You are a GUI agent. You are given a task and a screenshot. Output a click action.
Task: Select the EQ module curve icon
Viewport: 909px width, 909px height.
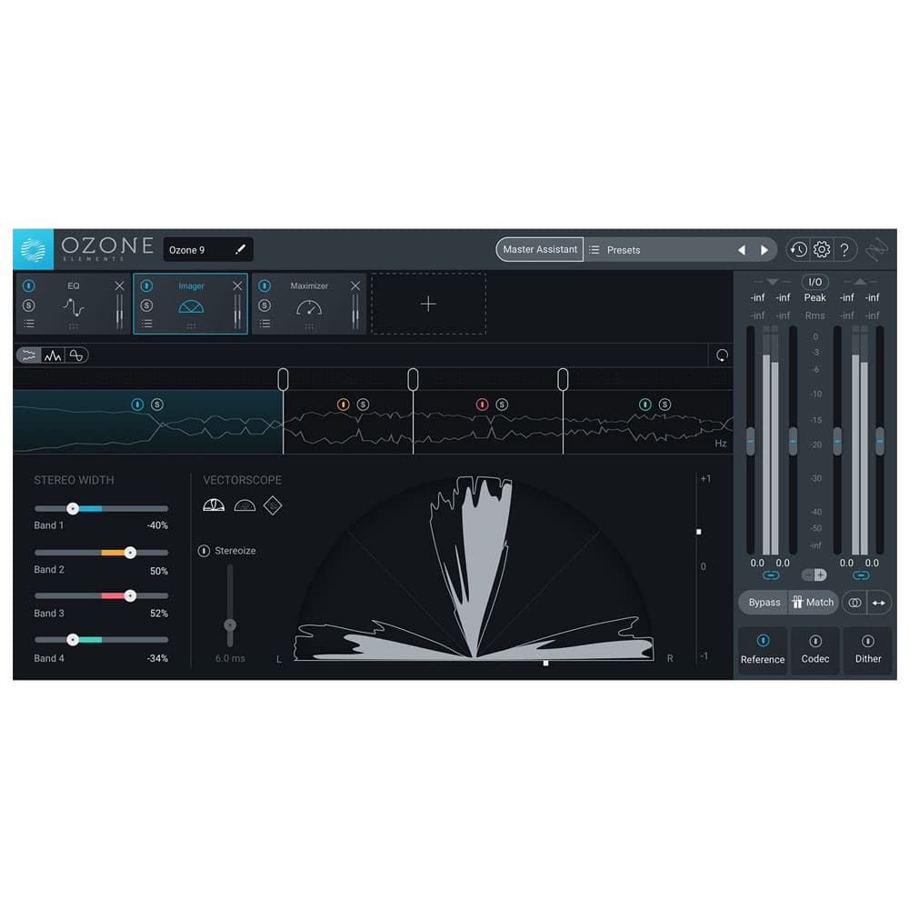[x=74, y=306]
